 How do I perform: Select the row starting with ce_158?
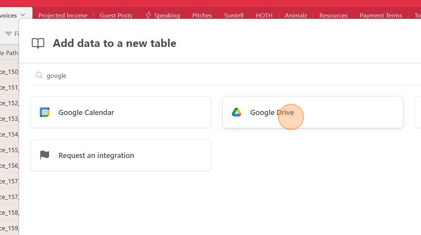click(9, 212)
